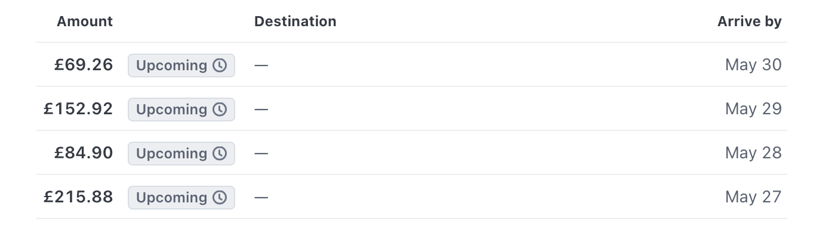838x225 pixels.
Task: Click the May 27 arrival date
Action: point(753,197)
